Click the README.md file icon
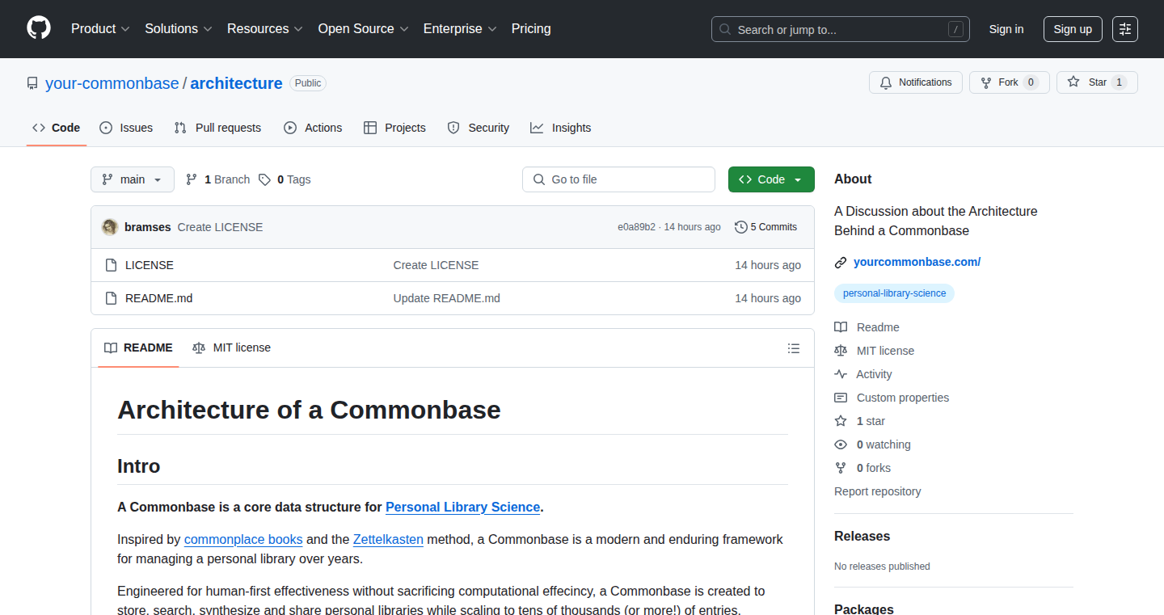Screen dimensions: 1164x615 [112, 298]
